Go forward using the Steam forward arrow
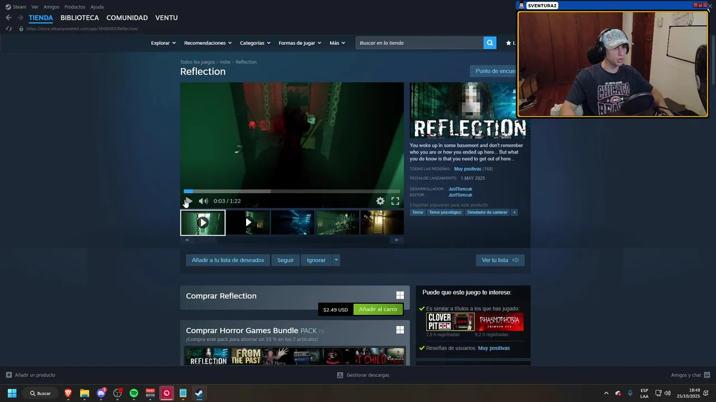Image resolution: width=716 pixels, height=402 pixels. pos(20,18)
